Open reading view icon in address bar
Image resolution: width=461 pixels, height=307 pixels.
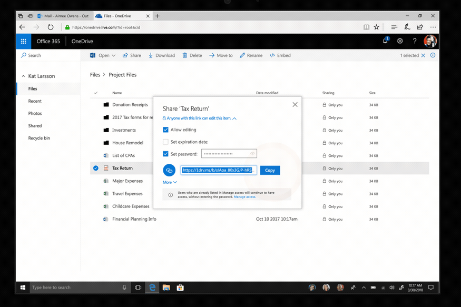tap(366, 27)
